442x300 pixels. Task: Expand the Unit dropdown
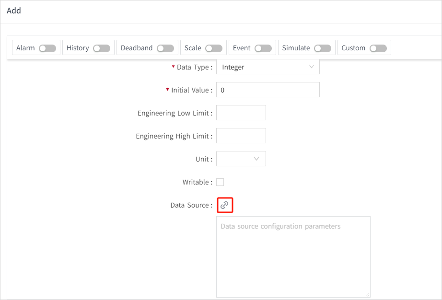tap(241, 159)
